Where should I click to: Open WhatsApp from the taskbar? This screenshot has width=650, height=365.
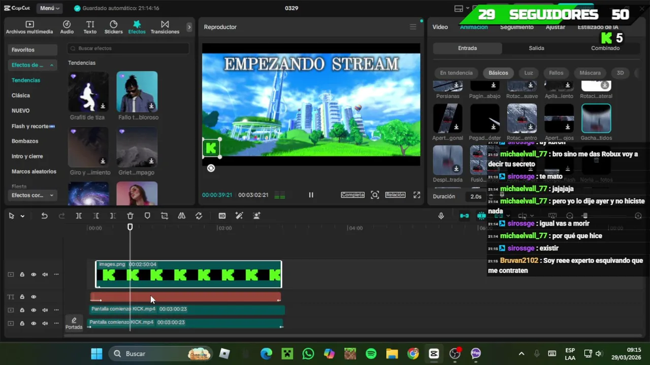pyautogui.click(x=308, y=353)
